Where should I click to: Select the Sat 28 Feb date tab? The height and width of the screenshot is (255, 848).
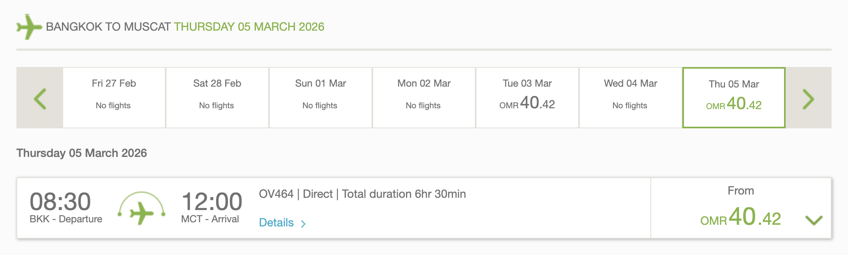pyautogui.click(x=217, y=98)
